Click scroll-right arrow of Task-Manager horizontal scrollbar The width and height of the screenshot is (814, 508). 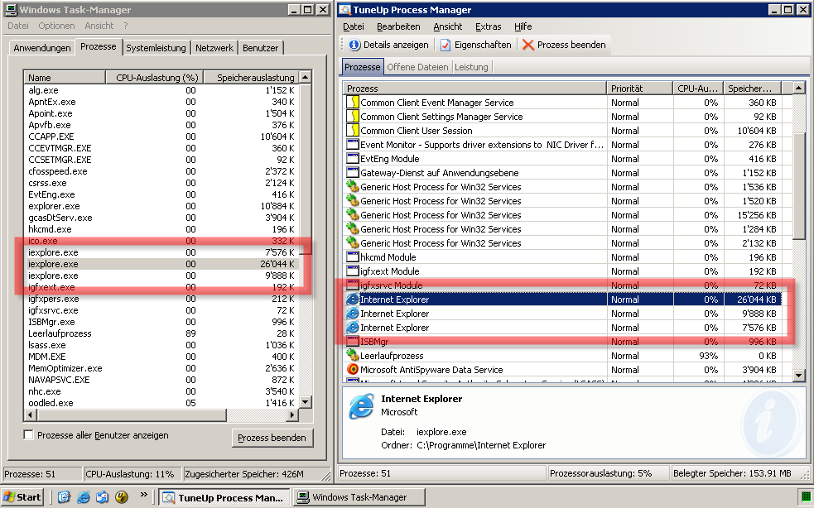[x=292, y=414]
